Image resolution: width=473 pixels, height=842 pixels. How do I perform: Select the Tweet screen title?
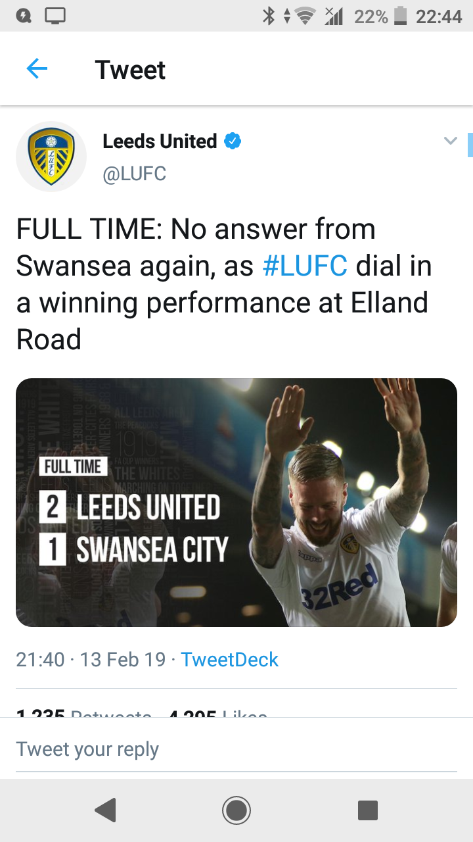pos(130,69)
